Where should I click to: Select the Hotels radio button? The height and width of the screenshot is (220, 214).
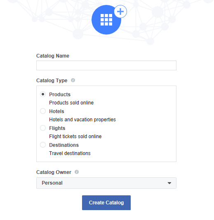43,111
